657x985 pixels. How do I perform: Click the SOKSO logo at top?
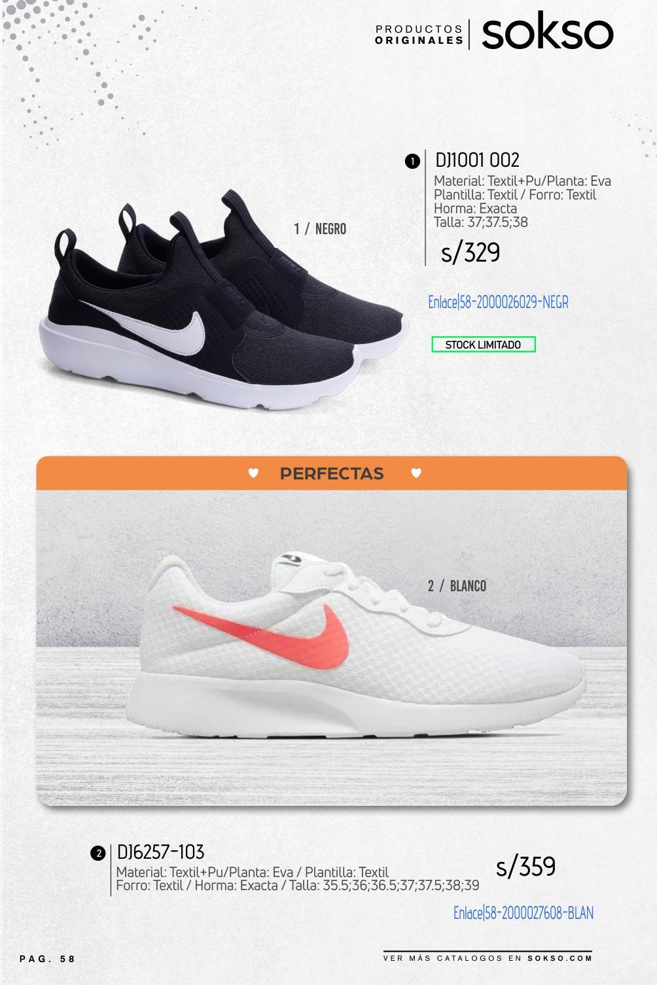pyautogui.click(x=548, y=34)
